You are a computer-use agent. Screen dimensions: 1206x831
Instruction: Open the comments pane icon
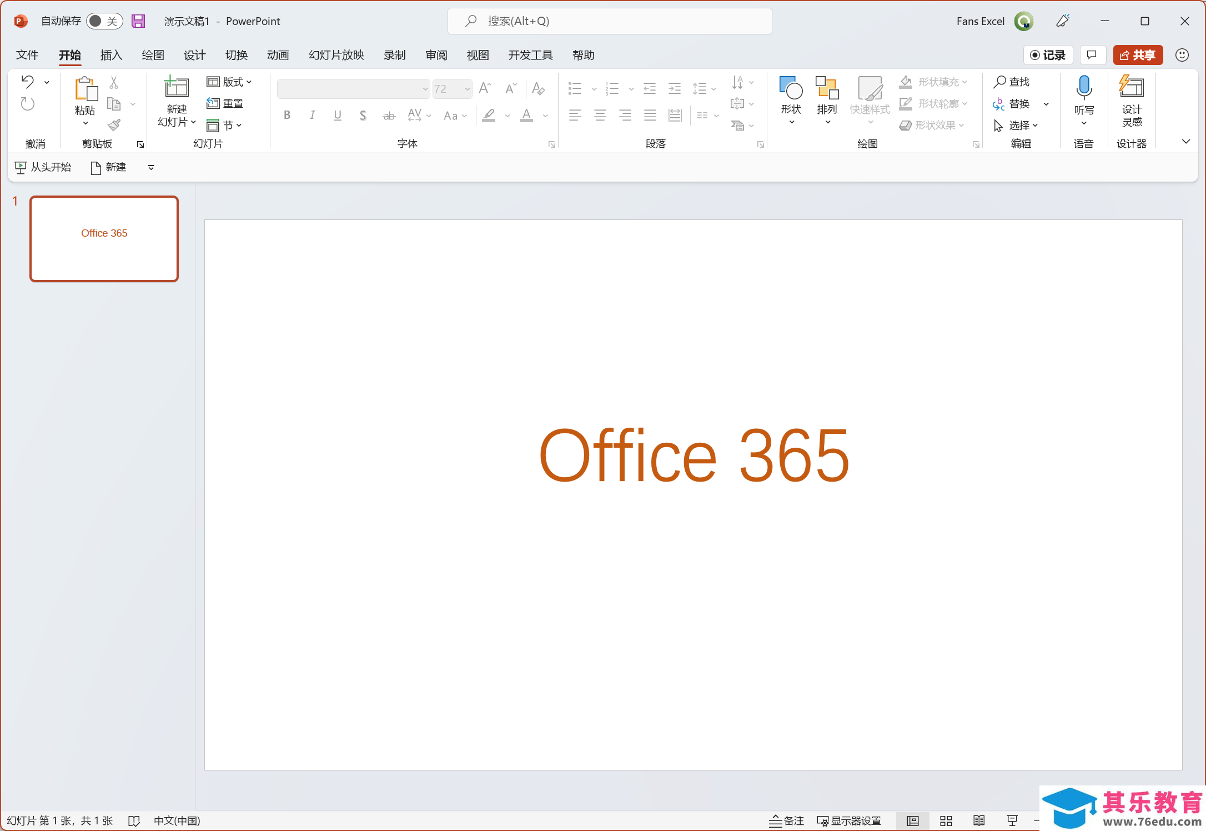(x=1092, y=55)
